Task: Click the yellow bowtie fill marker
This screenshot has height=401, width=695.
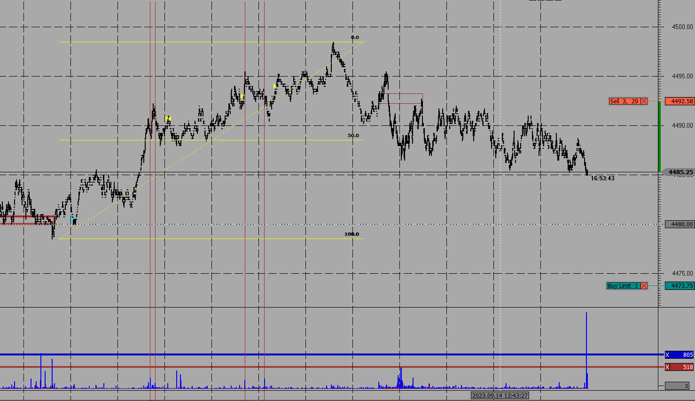Action: point(168,118)
